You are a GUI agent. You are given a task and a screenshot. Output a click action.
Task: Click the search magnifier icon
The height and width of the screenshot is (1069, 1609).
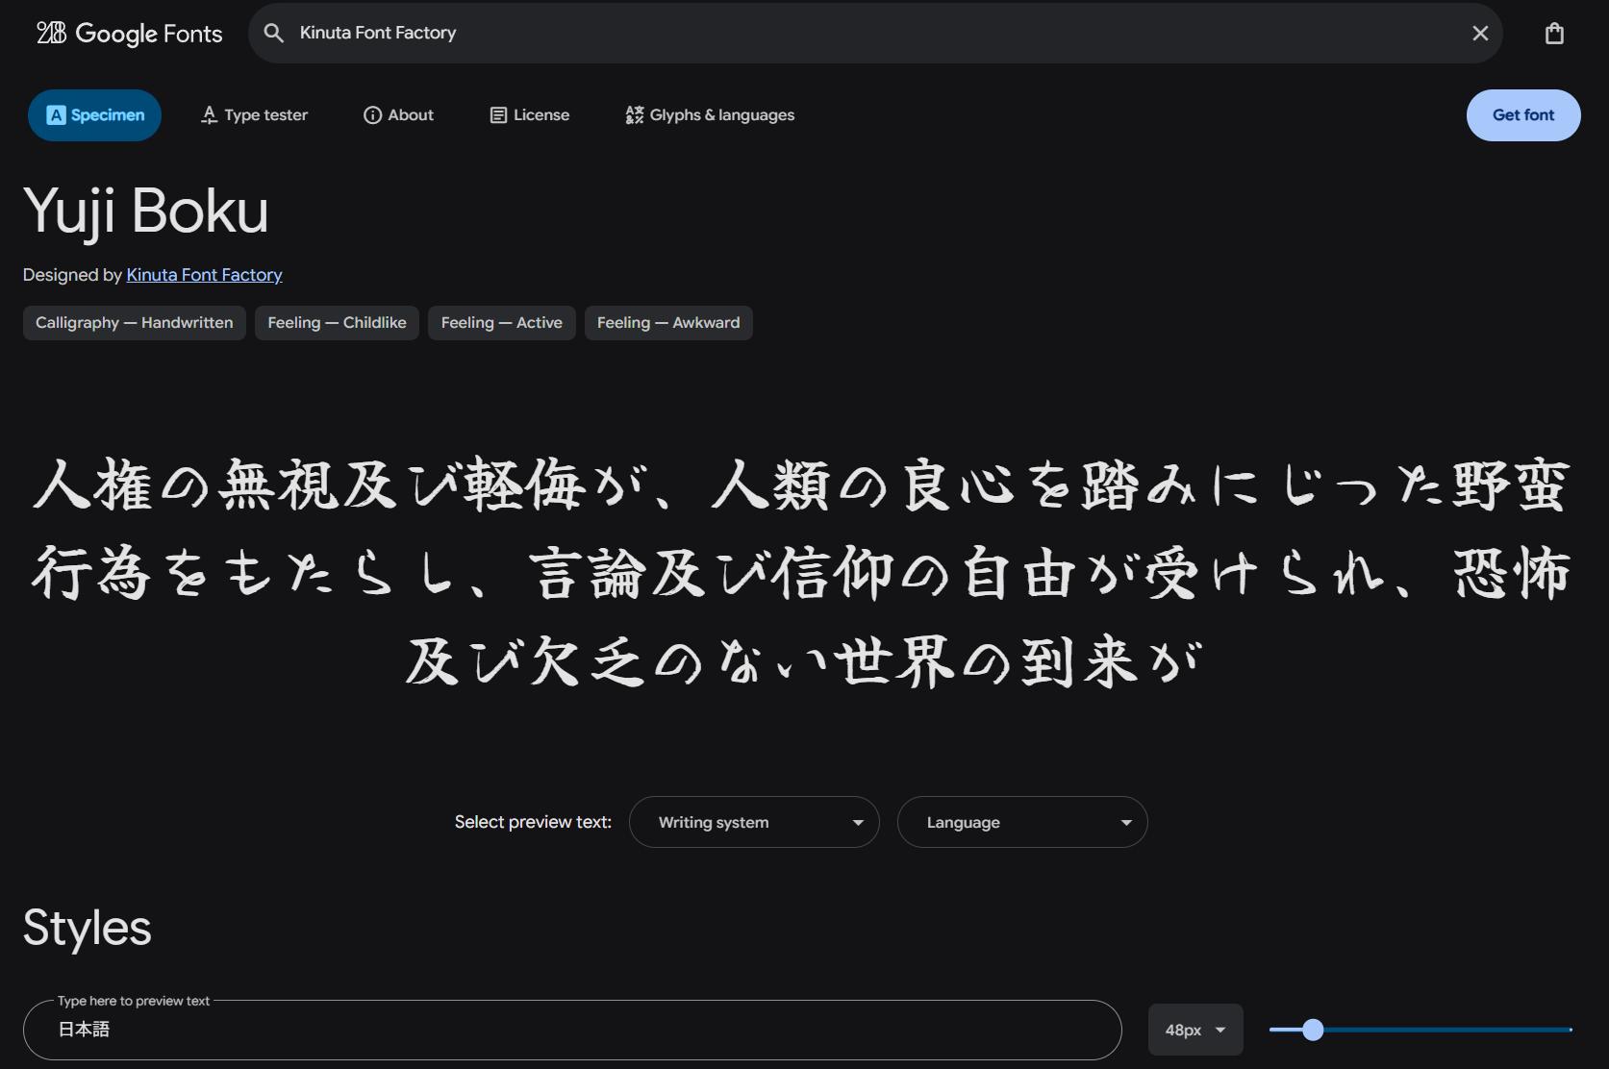point(274,33)
